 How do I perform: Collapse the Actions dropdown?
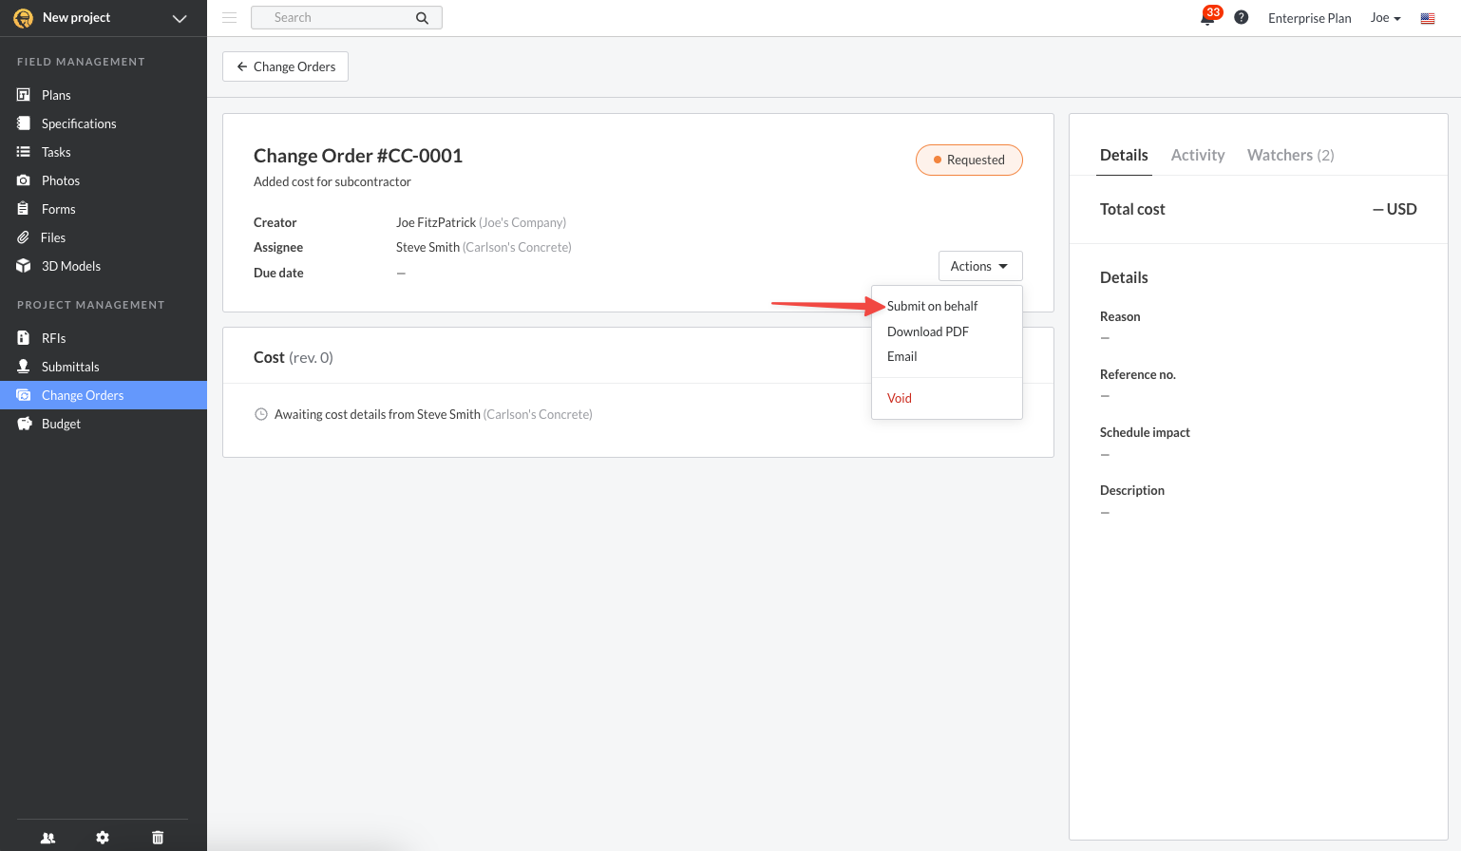(979, 266)
